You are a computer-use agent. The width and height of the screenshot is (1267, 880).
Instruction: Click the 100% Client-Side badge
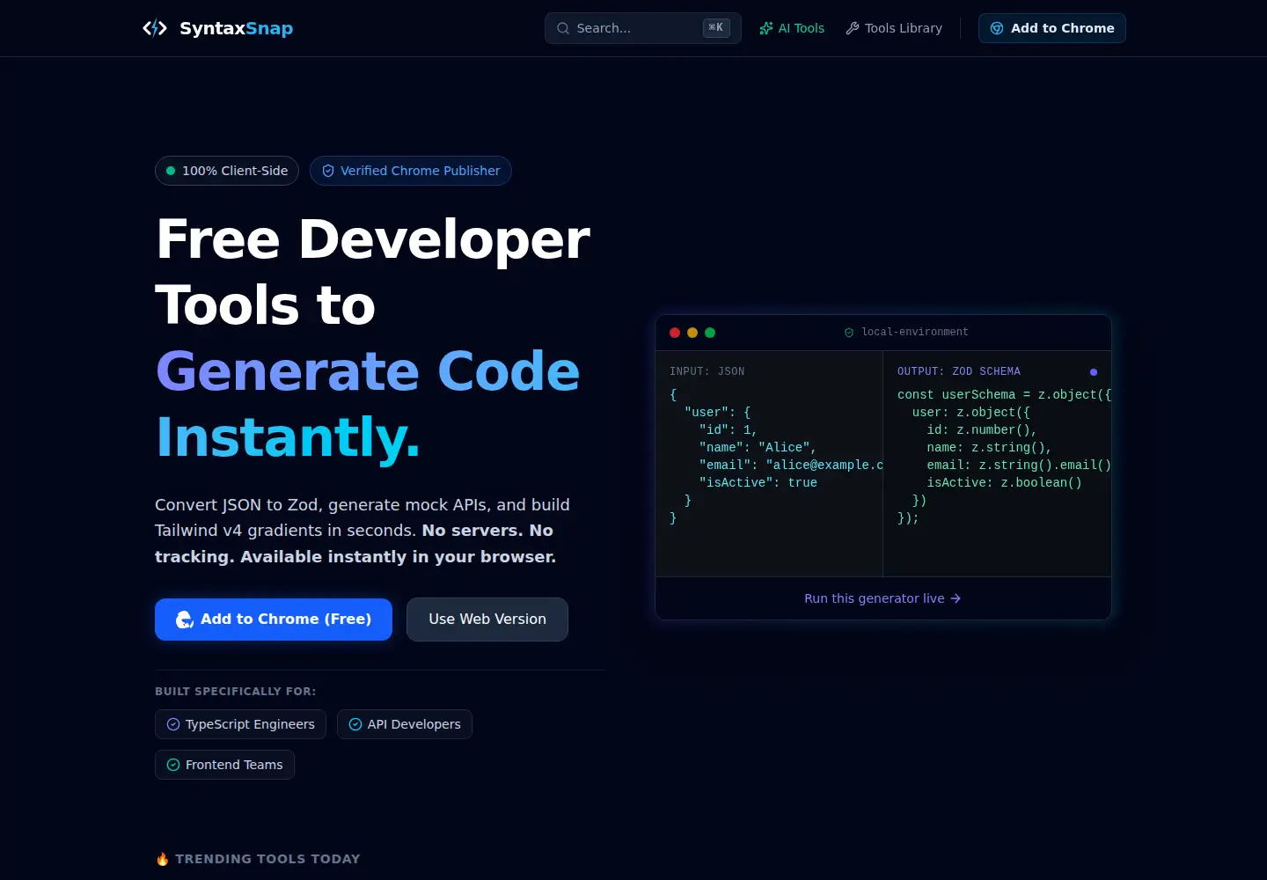click(x=227, y=171)
